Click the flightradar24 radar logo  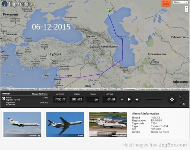pyautogui.click(x=5, y=4)
